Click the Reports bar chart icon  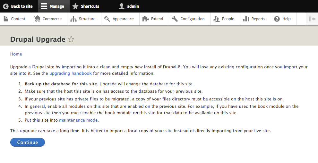coord(246,19)
